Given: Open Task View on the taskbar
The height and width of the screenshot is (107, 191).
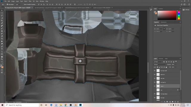Looking at the screenshot, I should pyautogui.click(x=46, y=105).
